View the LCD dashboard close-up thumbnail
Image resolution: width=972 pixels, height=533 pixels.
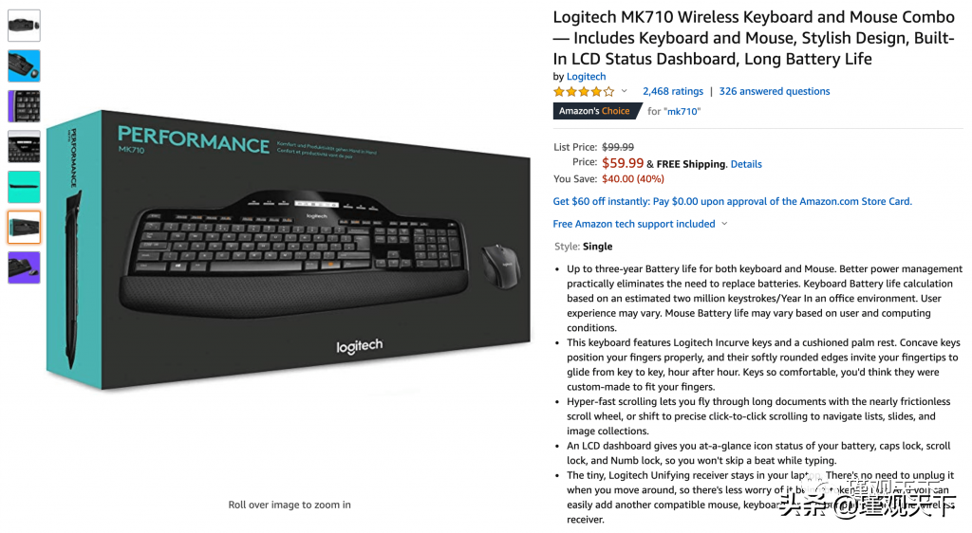coord(24,146)
